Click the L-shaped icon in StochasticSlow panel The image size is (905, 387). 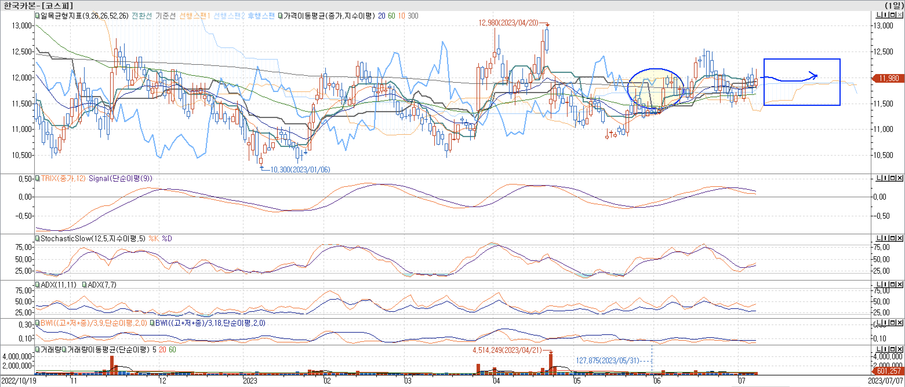879,238
